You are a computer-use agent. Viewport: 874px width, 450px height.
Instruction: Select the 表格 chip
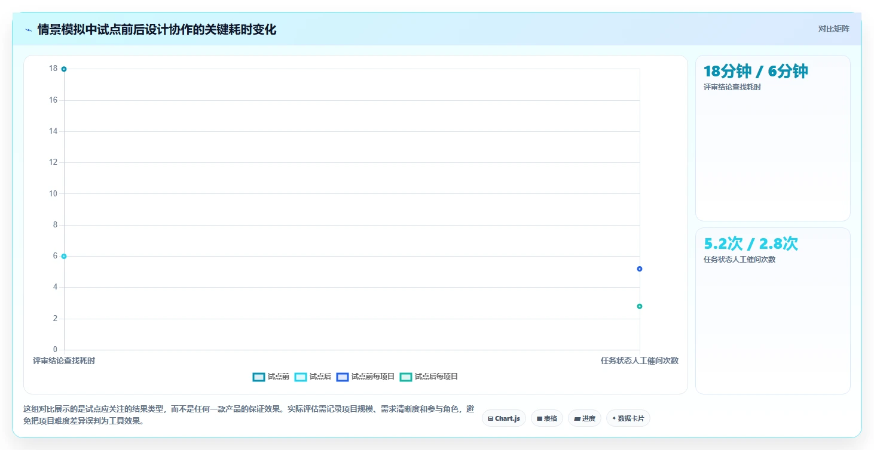(x=547, y=418)
